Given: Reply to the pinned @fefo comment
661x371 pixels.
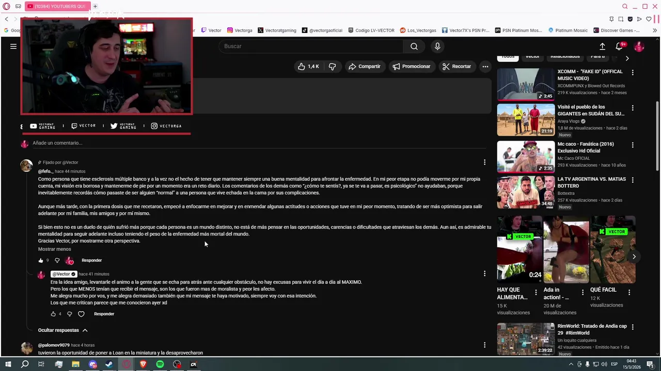Looking at the screenshot, I should 91,261.
